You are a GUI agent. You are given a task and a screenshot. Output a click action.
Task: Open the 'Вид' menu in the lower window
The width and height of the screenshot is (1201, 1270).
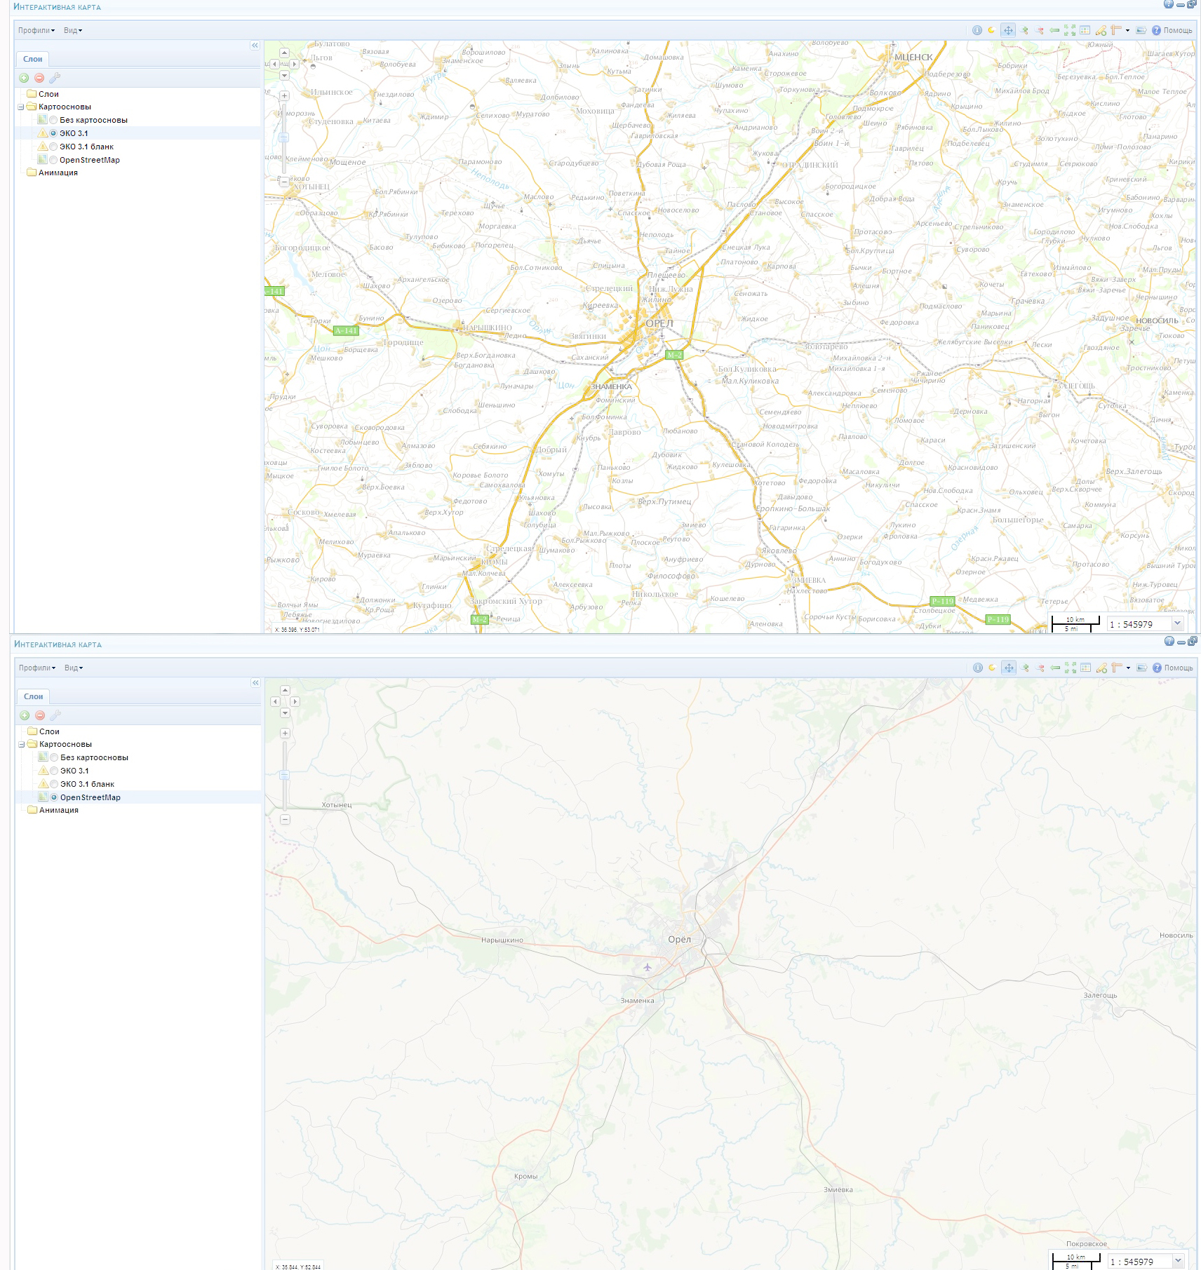tap(73, 668)
